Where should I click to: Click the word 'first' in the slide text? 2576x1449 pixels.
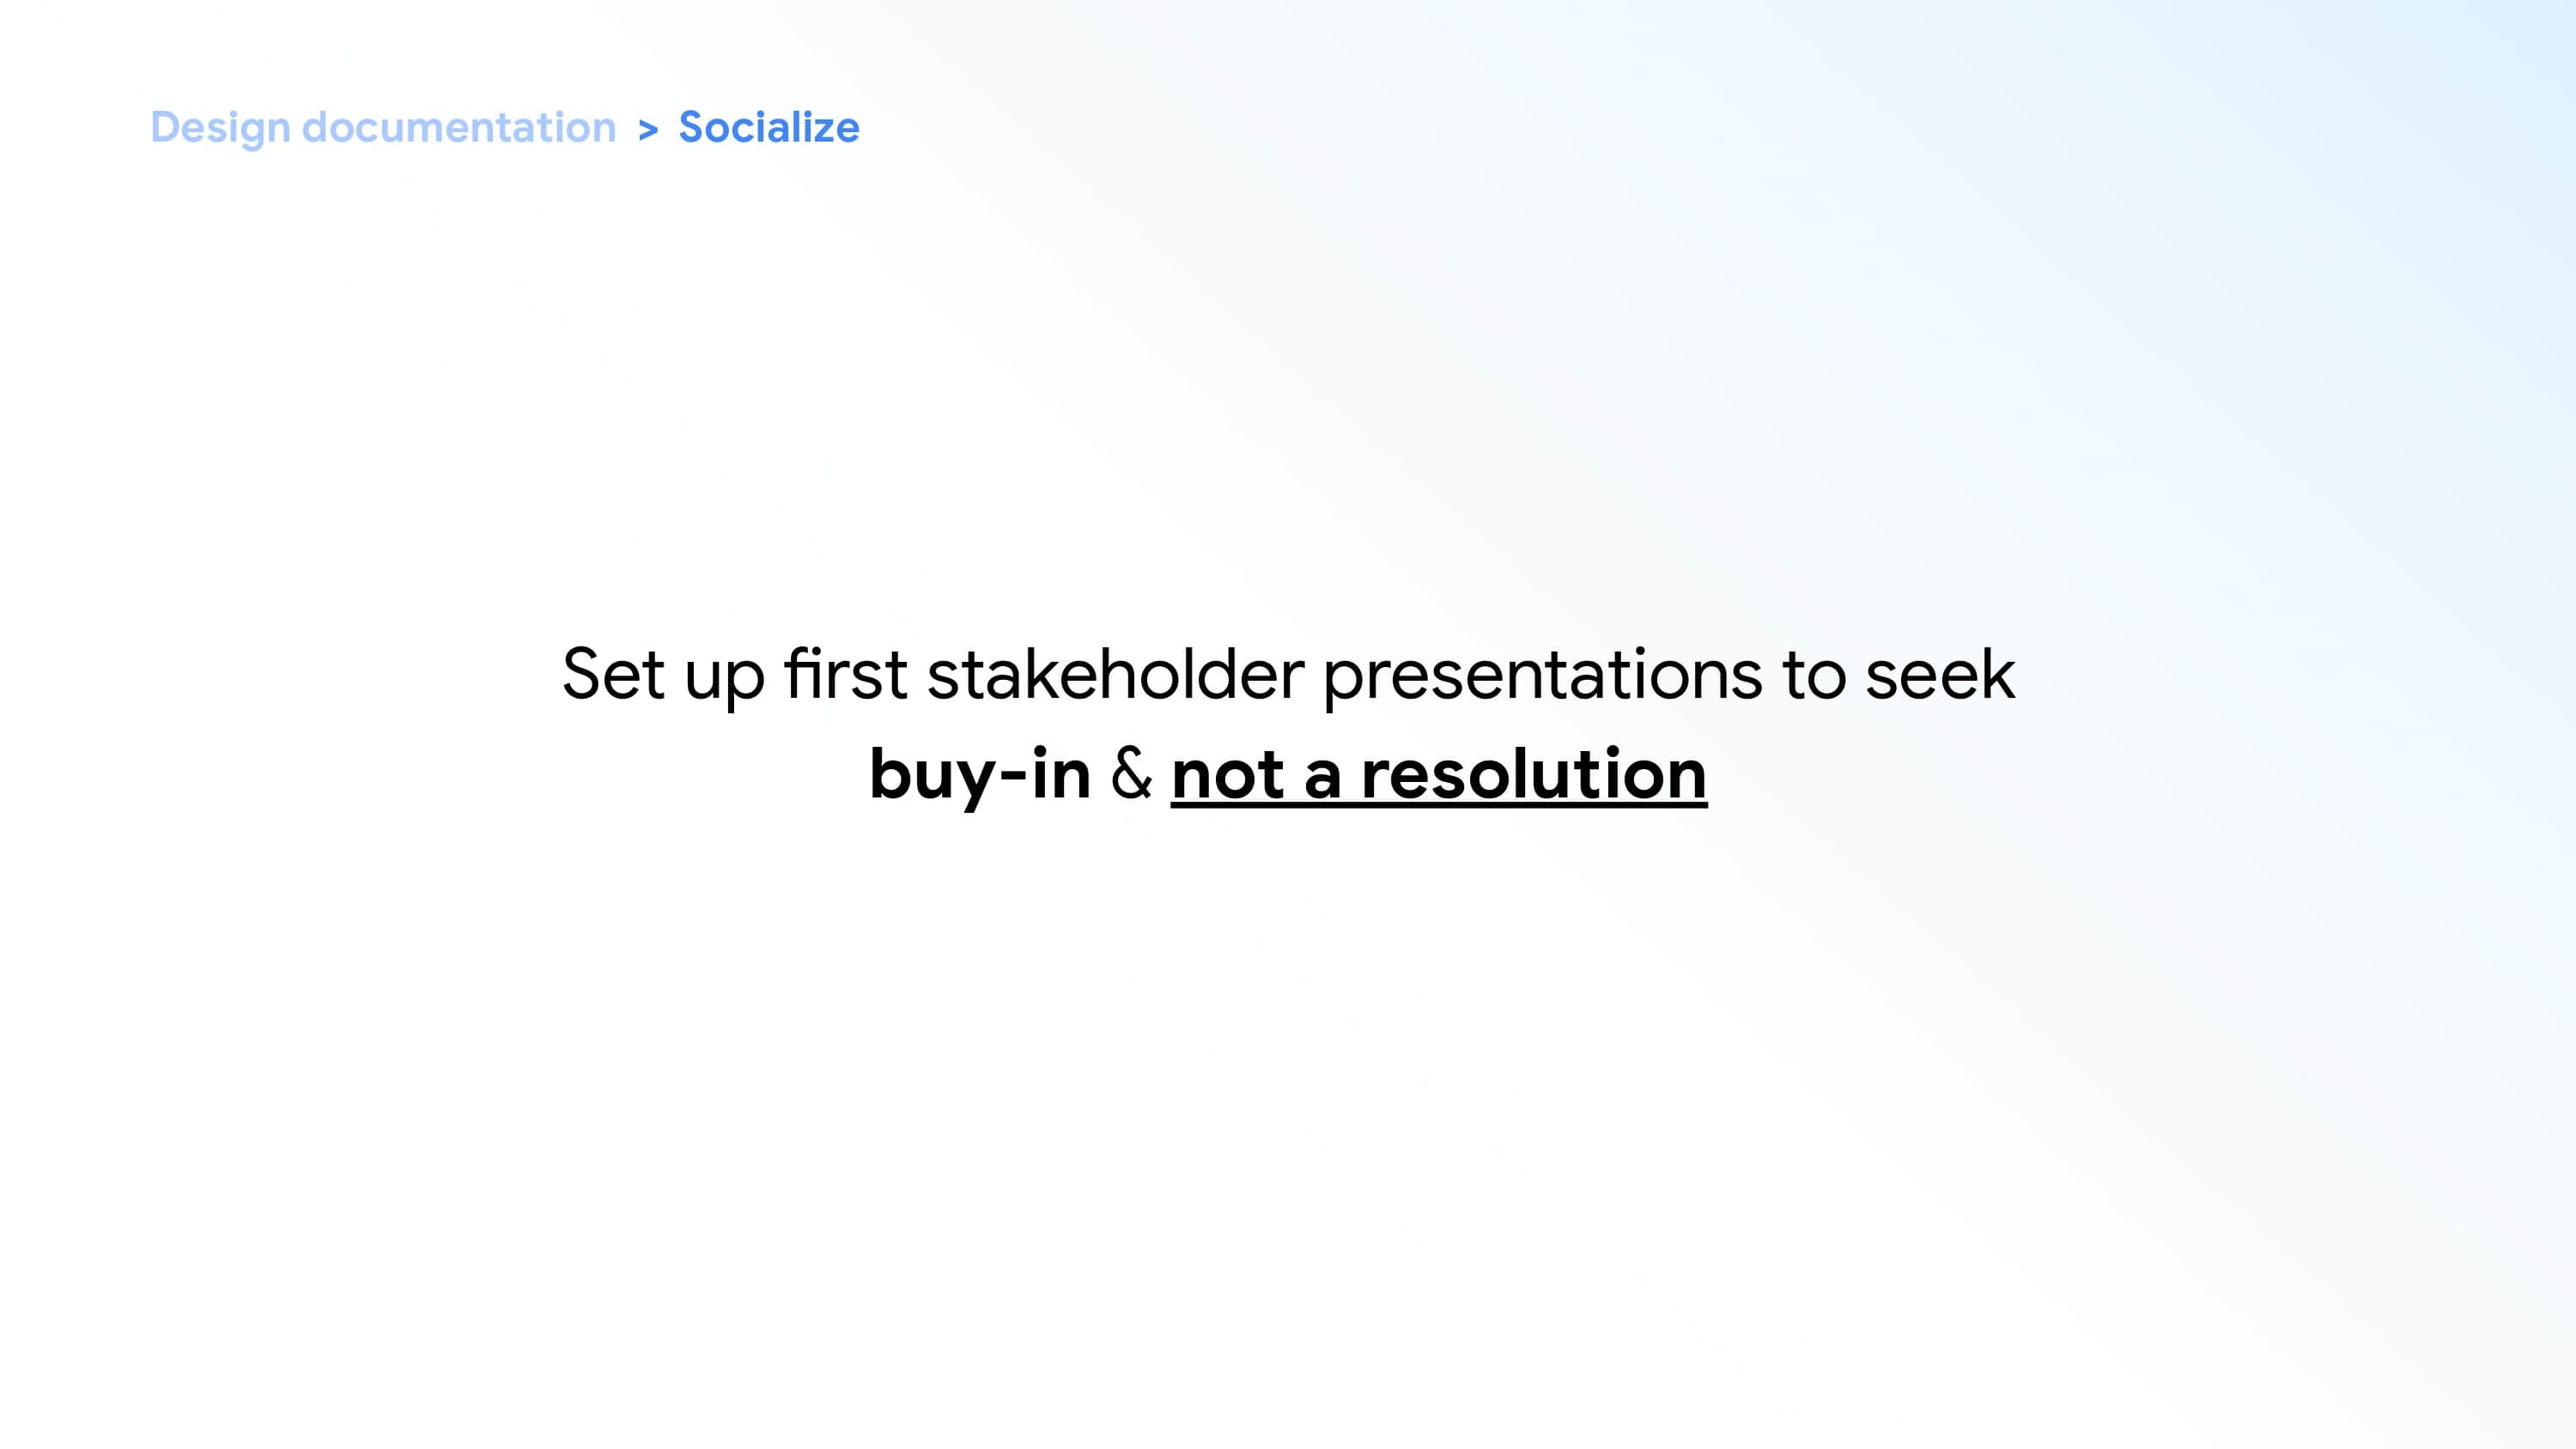(845, 674)
